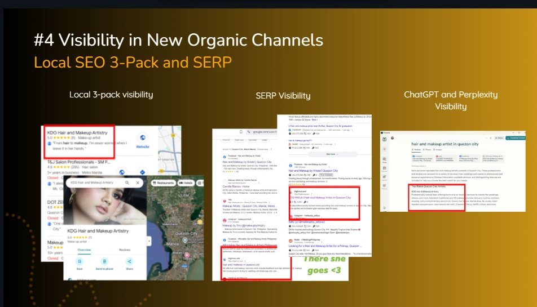Open Sally Uy Instagram search result
The image size is (537, 307).
click(x=307, y=222)
